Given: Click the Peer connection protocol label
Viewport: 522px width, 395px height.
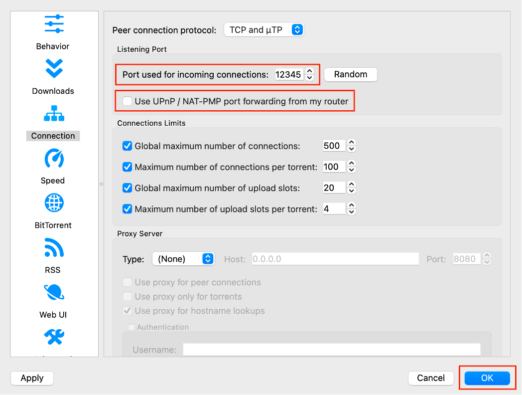Looking at the screenshot, I should point(164,30).
